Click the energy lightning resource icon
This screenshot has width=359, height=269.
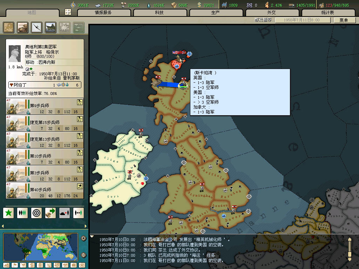pyautogui.click(x=73, y=5)
